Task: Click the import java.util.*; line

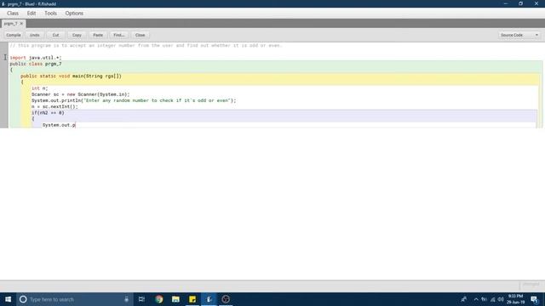Action: click(x=36, y=58)
